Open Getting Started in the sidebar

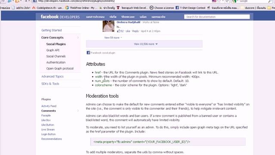pos(52,30)
